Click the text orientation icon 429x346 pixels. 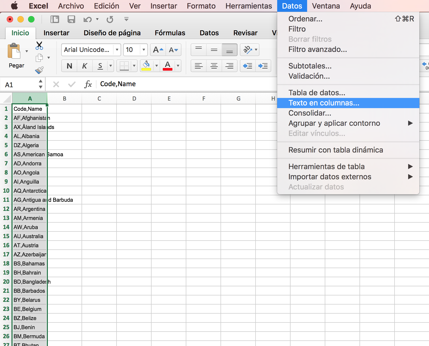click(248, 50)
